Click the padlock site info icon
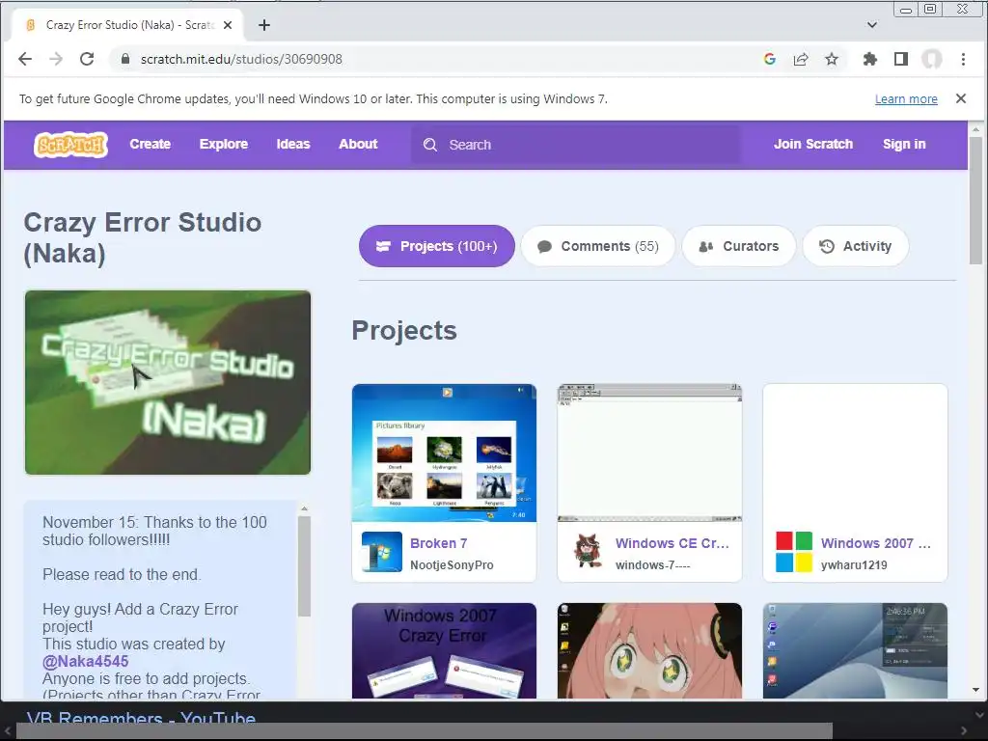Image resolution: width=988 pixels, height=741 pixels. 125,59
